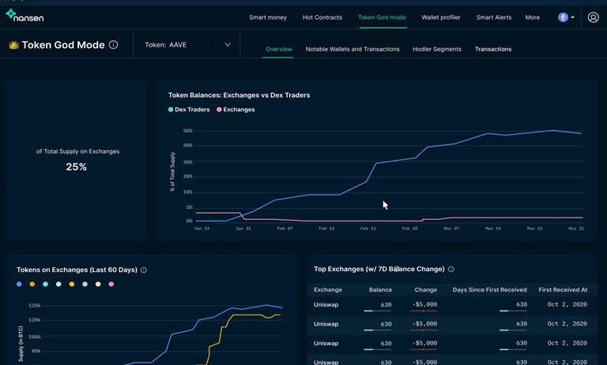
Task: Toggle the pink legend dot in Tokens chart
Action: [x=111, y=285]
